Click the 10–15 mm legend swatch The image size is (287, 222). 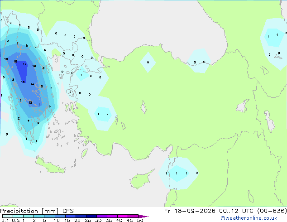(x=60, y=216)
